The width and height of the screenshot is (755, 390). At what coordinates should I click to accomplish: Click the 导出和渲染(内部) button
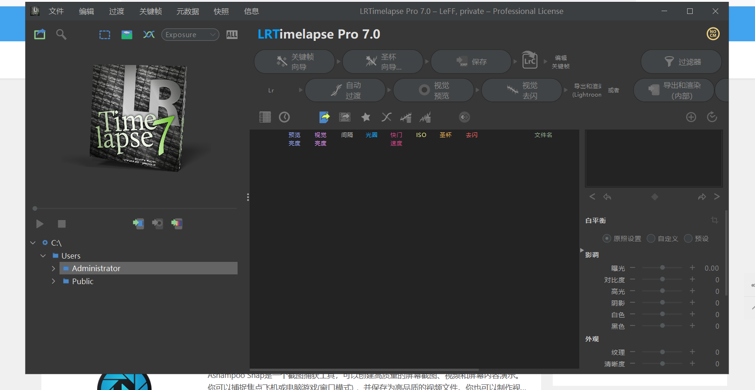[674, 90]
